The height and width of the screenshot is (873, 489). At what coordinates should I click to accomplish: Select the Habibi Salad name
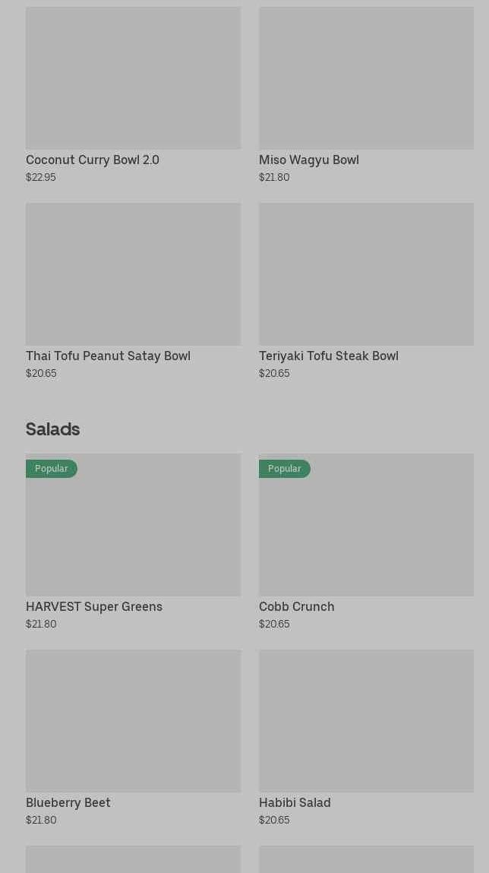295,802
